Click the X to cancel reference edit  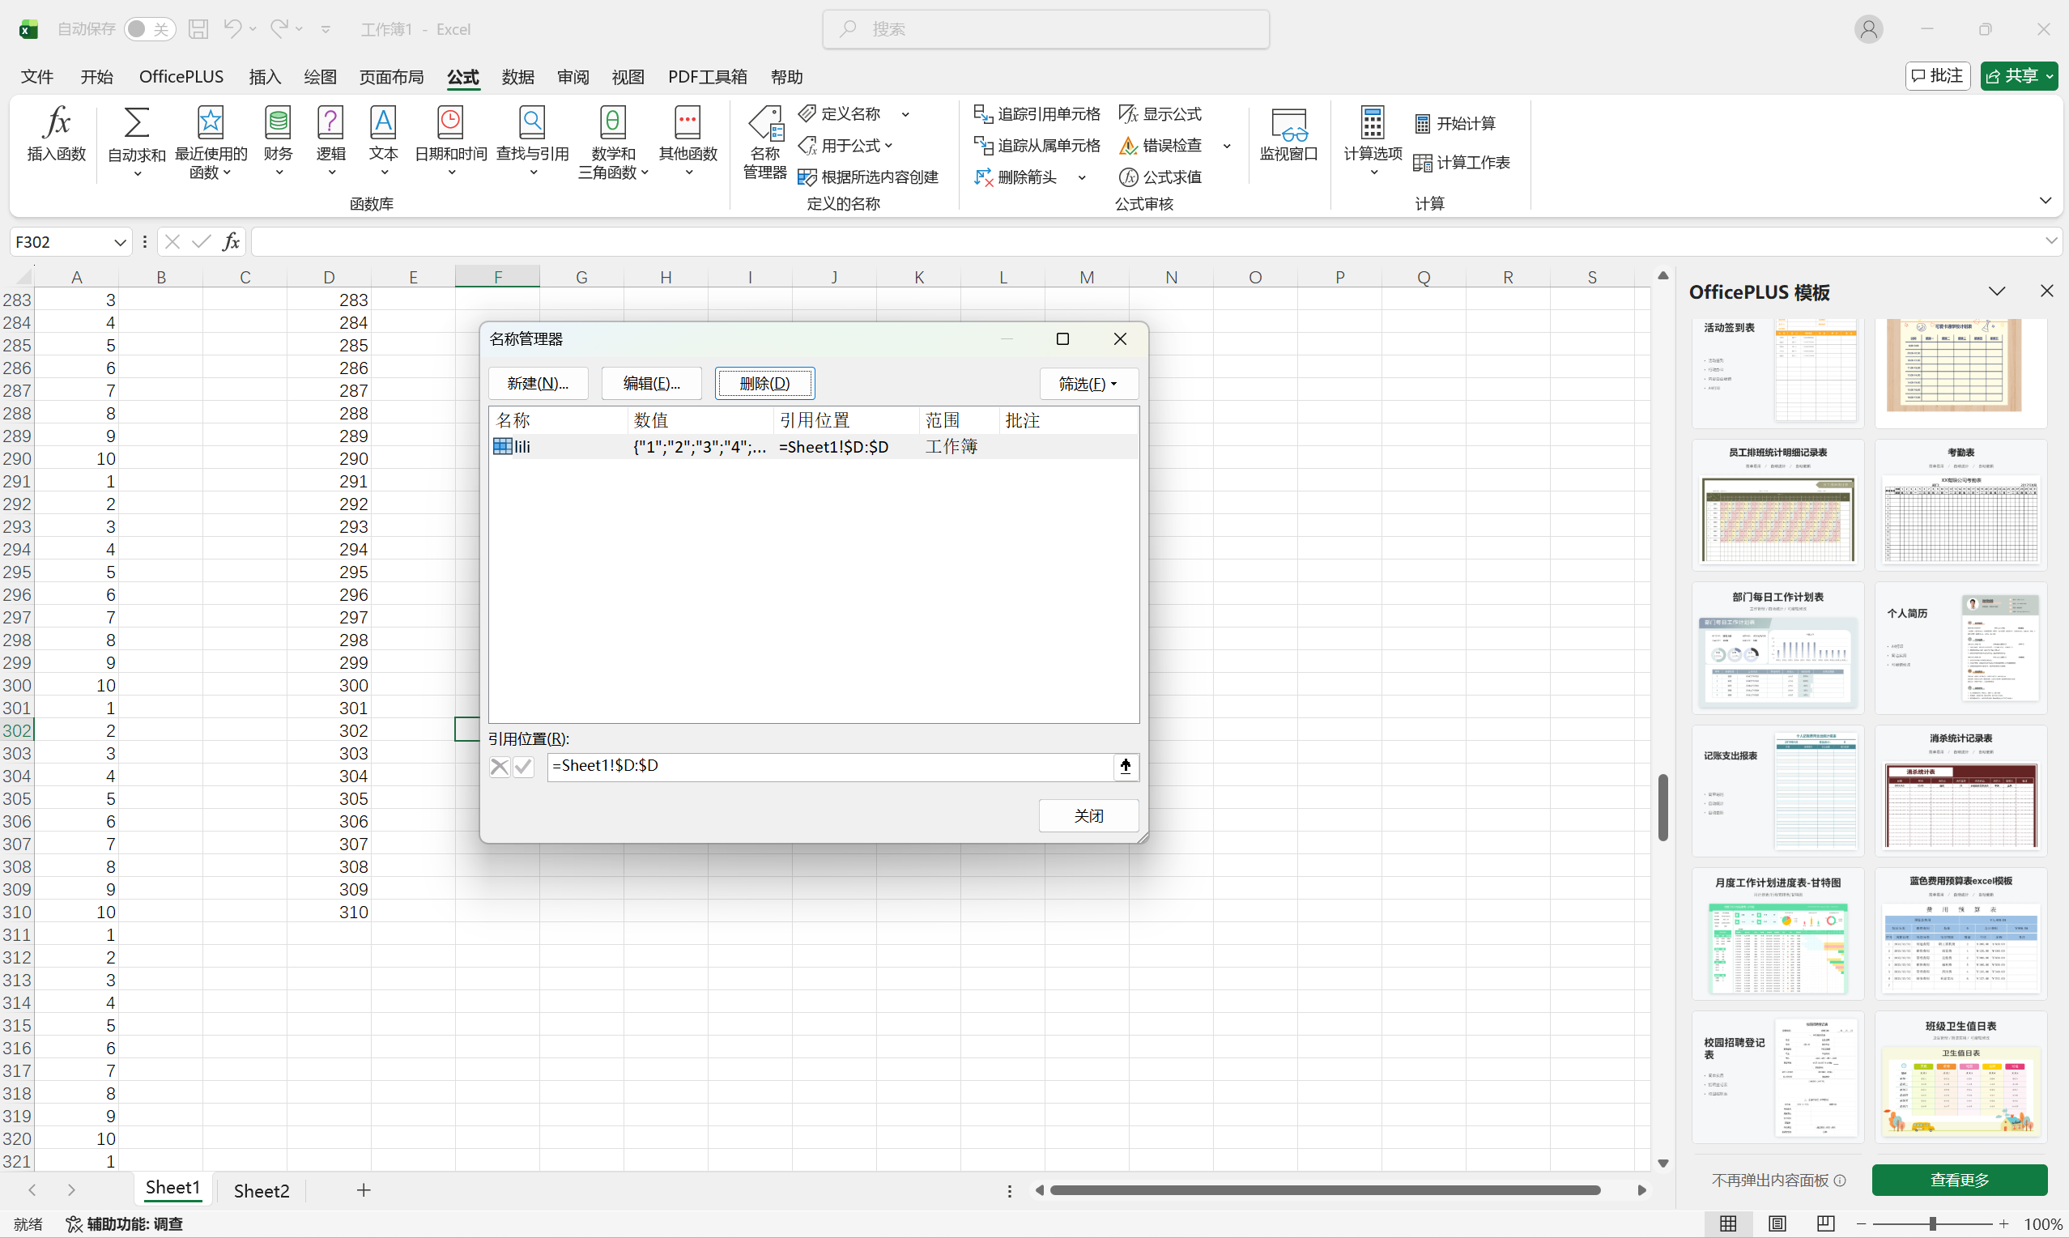pos(499,766)
